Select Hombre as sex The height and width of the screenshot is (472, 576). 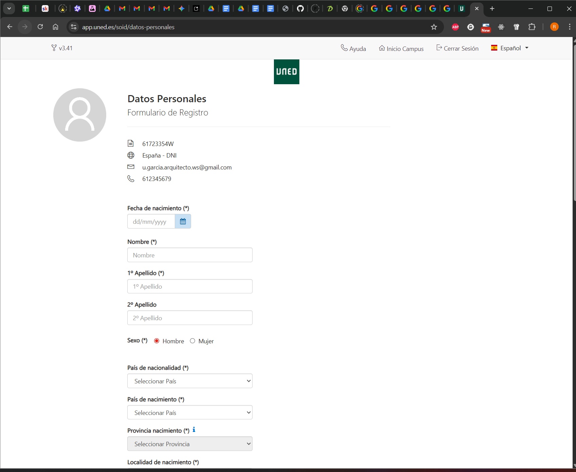pos(157,341)
